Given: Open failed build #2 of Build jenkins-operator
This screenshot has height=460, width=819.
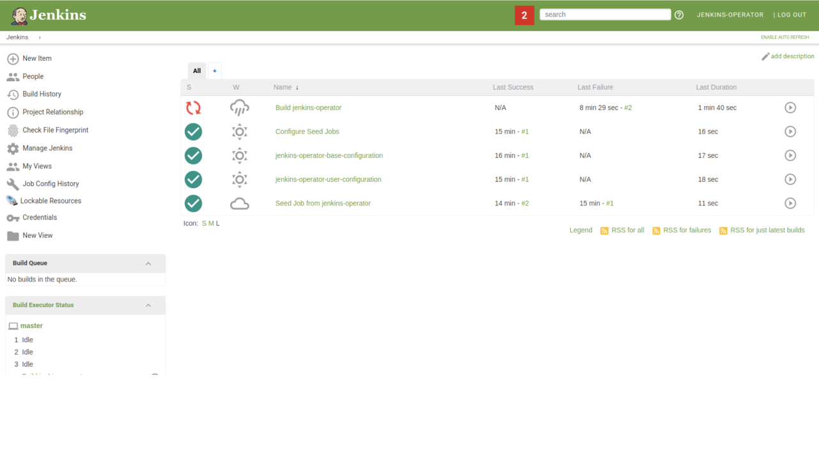Looking at the screenshot, I should [628, 107].
